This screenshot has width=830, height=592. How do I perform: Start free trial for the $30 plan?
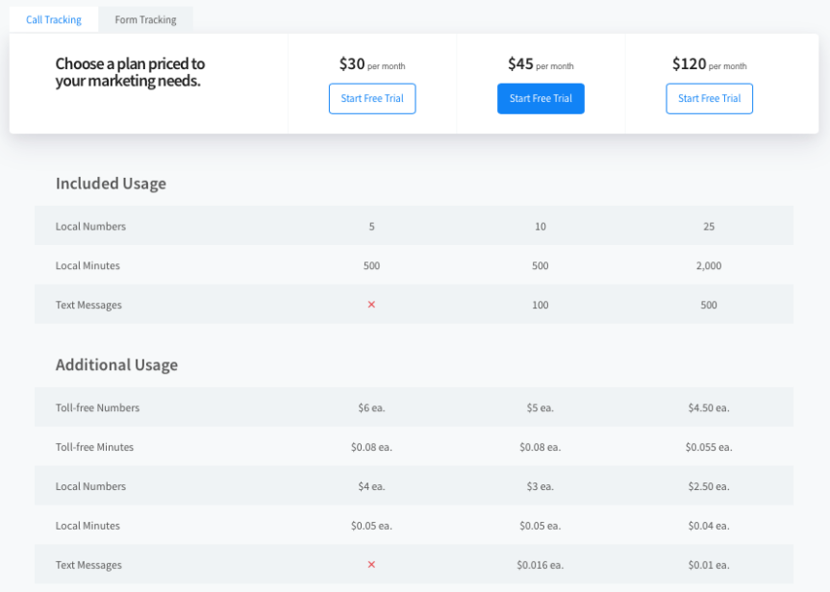click(x=372, y=98)
